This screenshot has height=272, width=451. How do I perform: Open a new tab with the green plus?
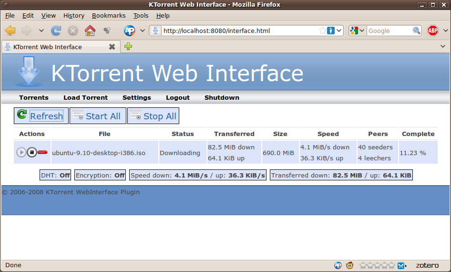coord(128,46)
